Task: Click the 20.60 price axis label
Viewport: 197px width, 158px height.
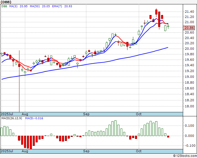Action: point(189,33)
